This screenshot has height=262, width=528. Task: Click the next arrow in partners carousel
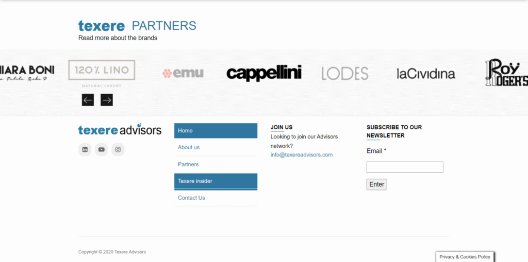(x=107, y=100)
